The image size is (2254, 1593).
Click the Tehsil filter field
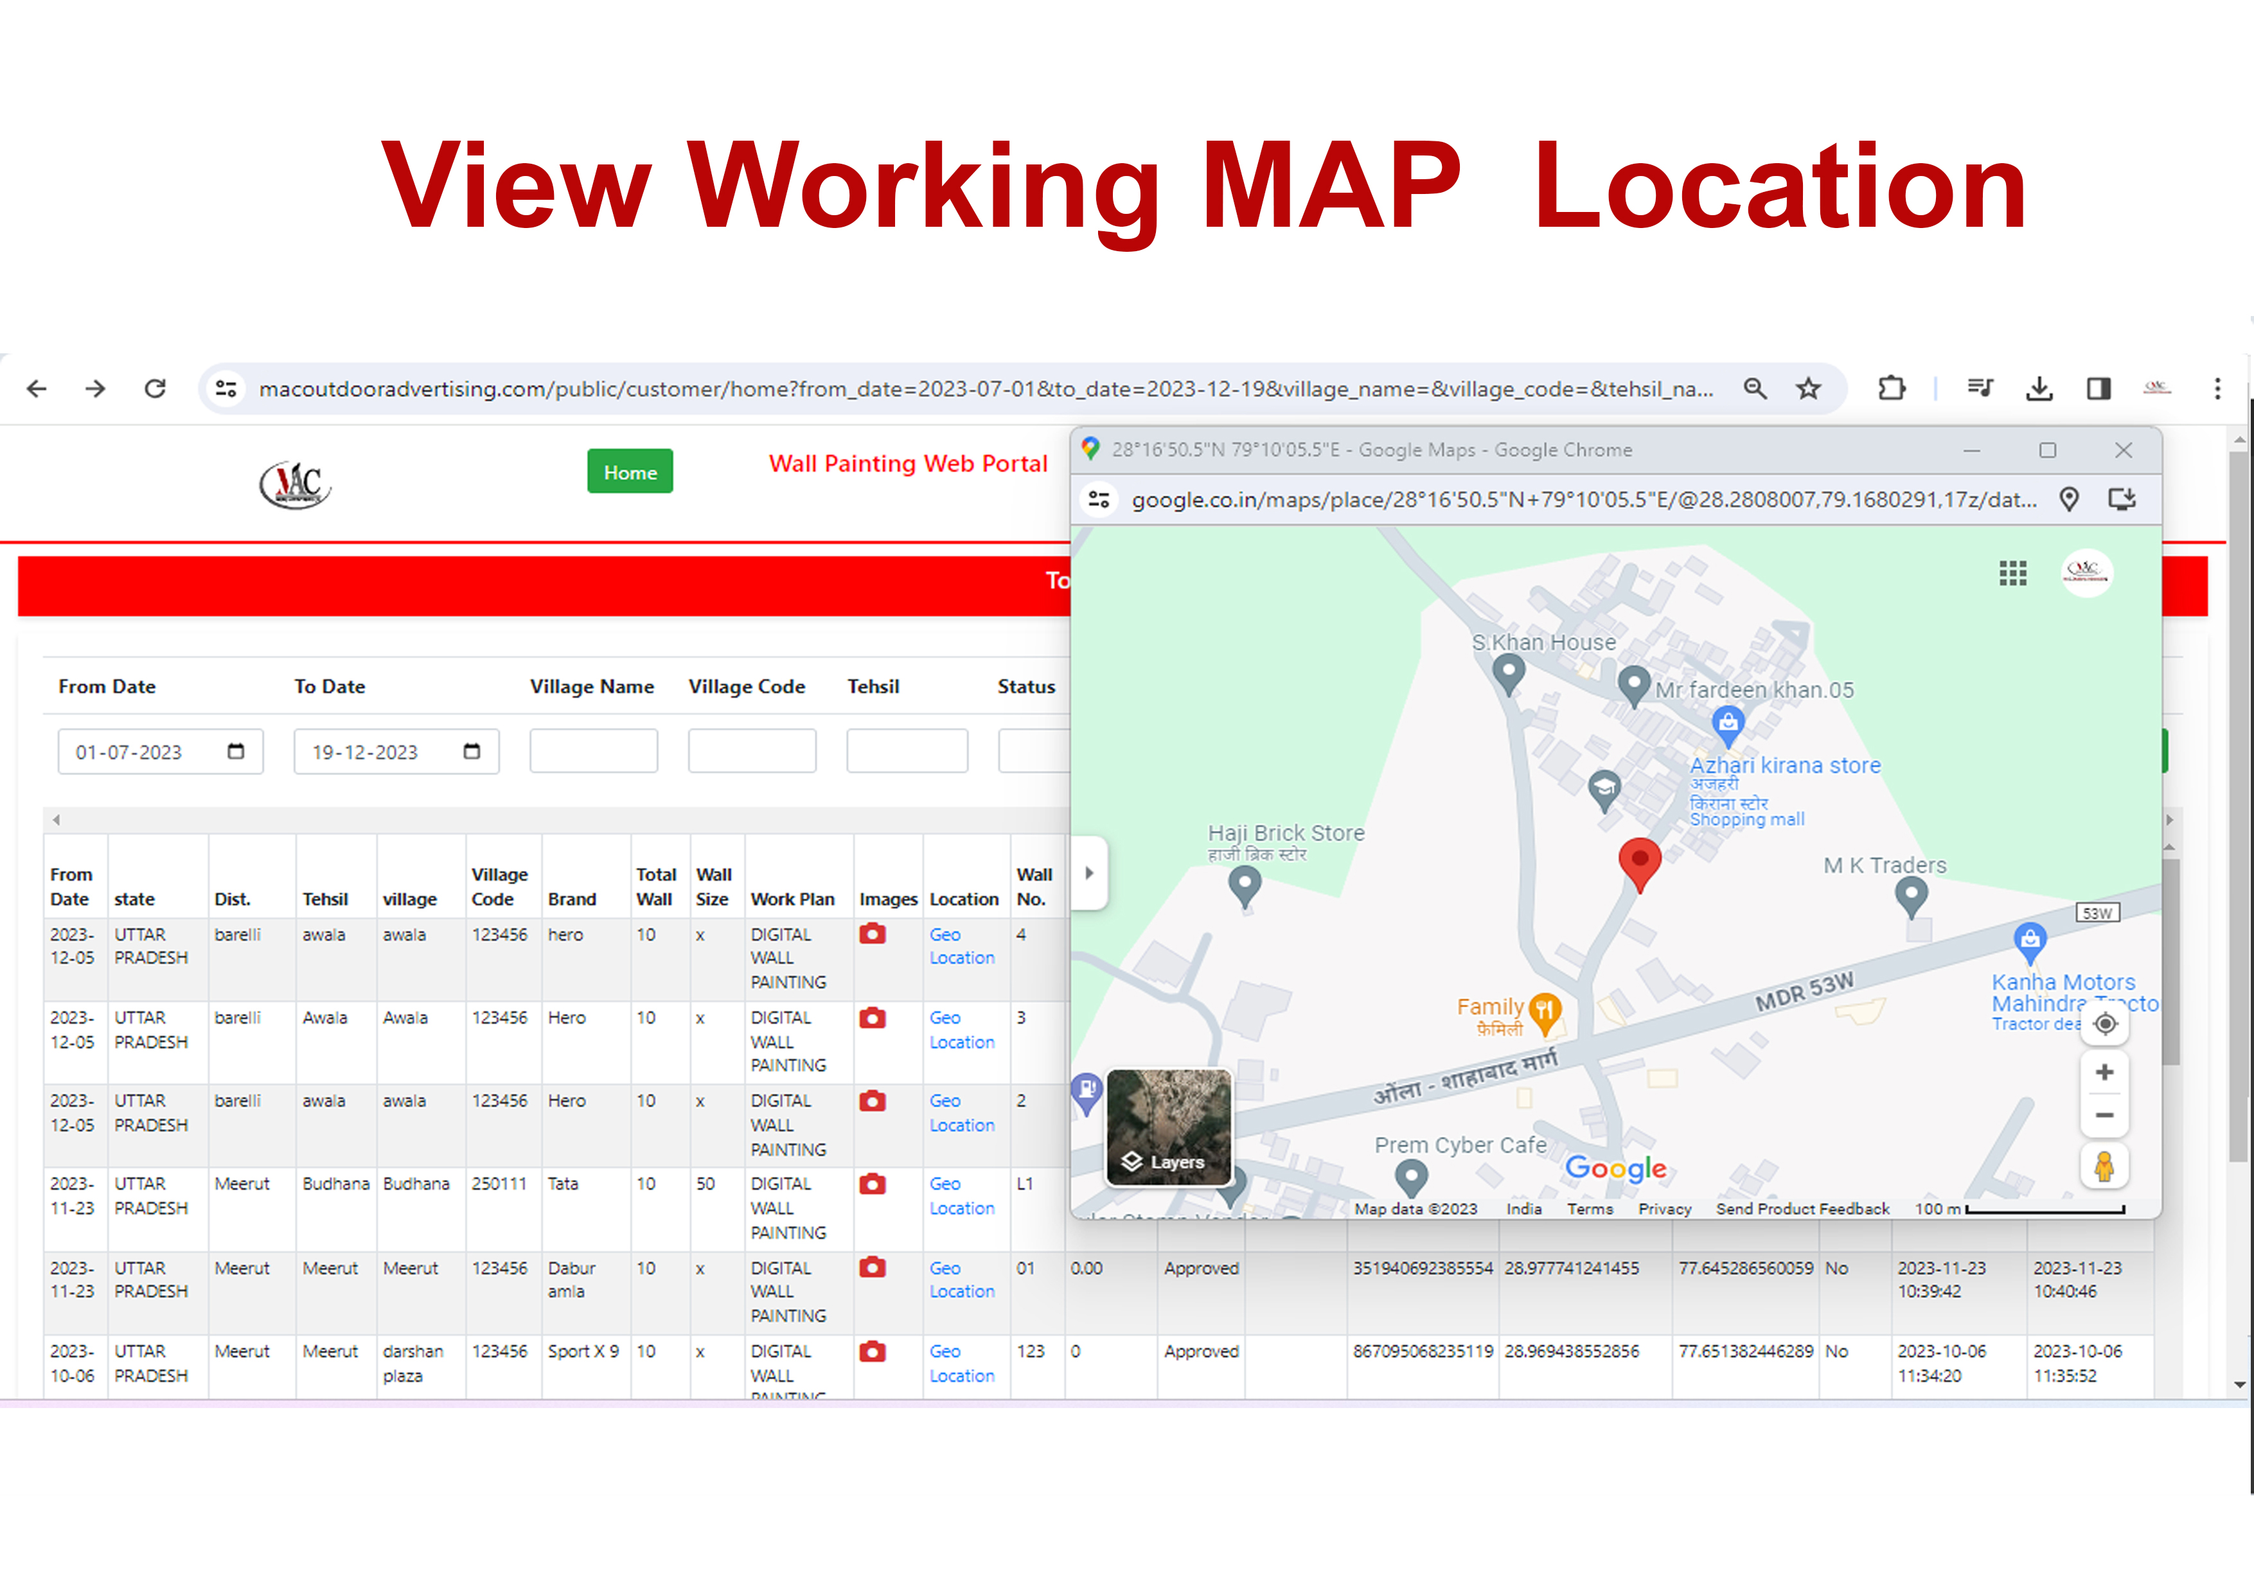907,751
